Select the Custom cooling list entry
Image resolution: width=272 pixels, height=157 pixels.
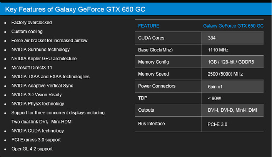[27, 31]
